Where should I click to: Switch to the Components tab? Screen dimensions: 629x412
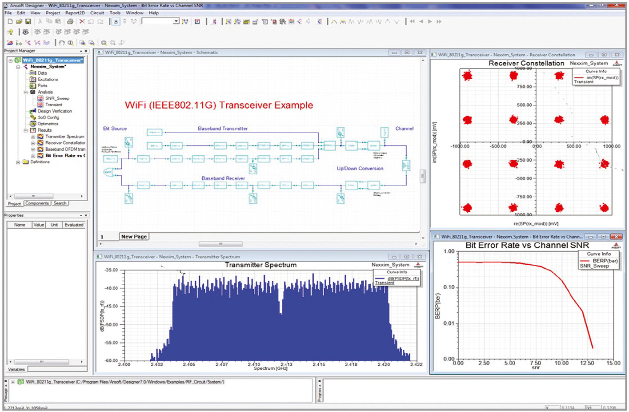click(x=37, y=203)
